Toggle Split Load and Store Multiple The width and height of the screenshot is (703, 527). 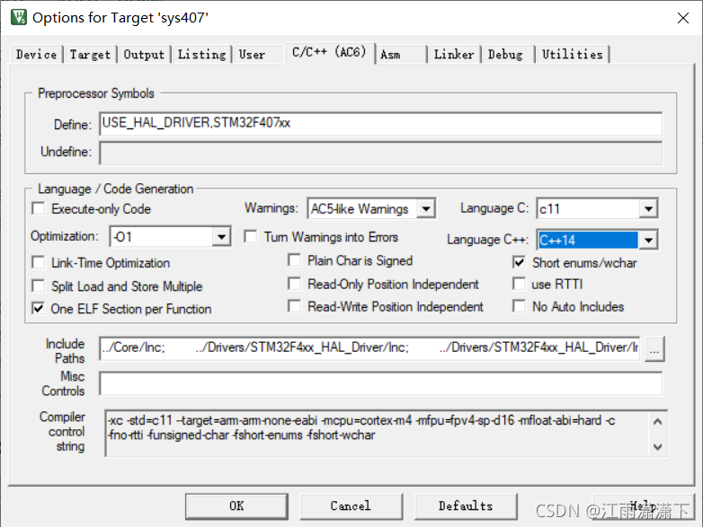(x=39, y=285)
